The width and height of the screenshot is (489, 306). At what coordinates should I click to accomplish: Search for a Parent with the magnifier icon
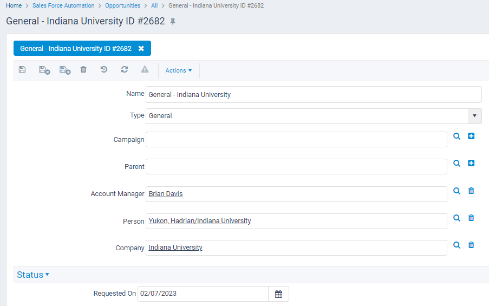pyautogui.click(x=457, y=164)
